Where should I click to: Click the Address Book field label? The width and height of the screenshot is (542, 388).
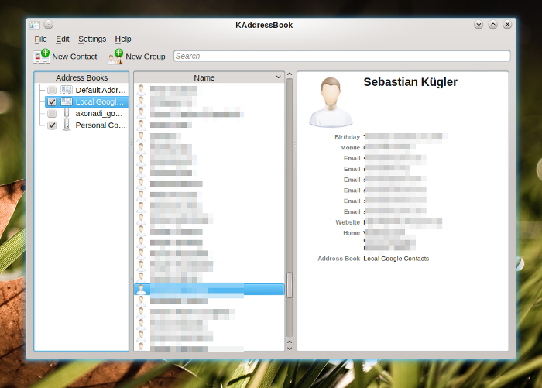tap(339, 259)
